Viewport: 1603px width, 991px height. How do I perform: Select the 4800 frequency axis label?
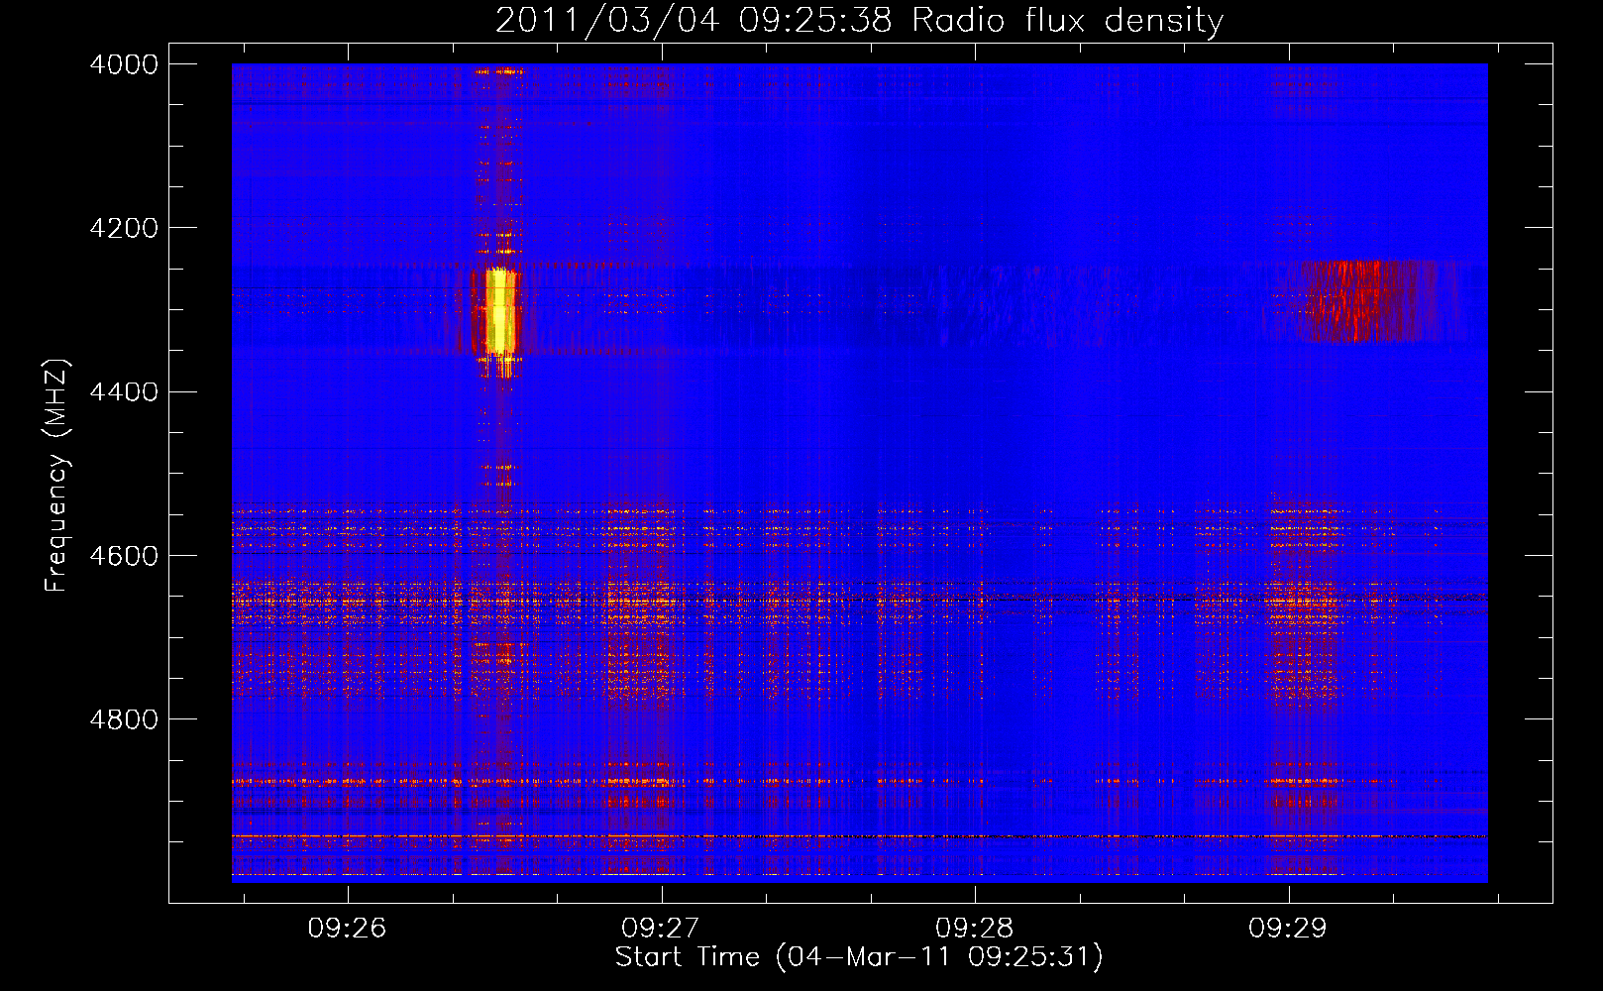(x=124, y=718)
